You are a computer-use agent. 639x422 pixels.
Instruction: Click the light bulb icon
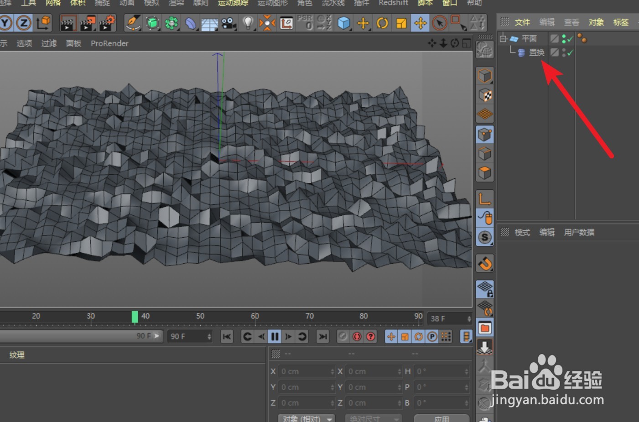click(x=248, y=23)
